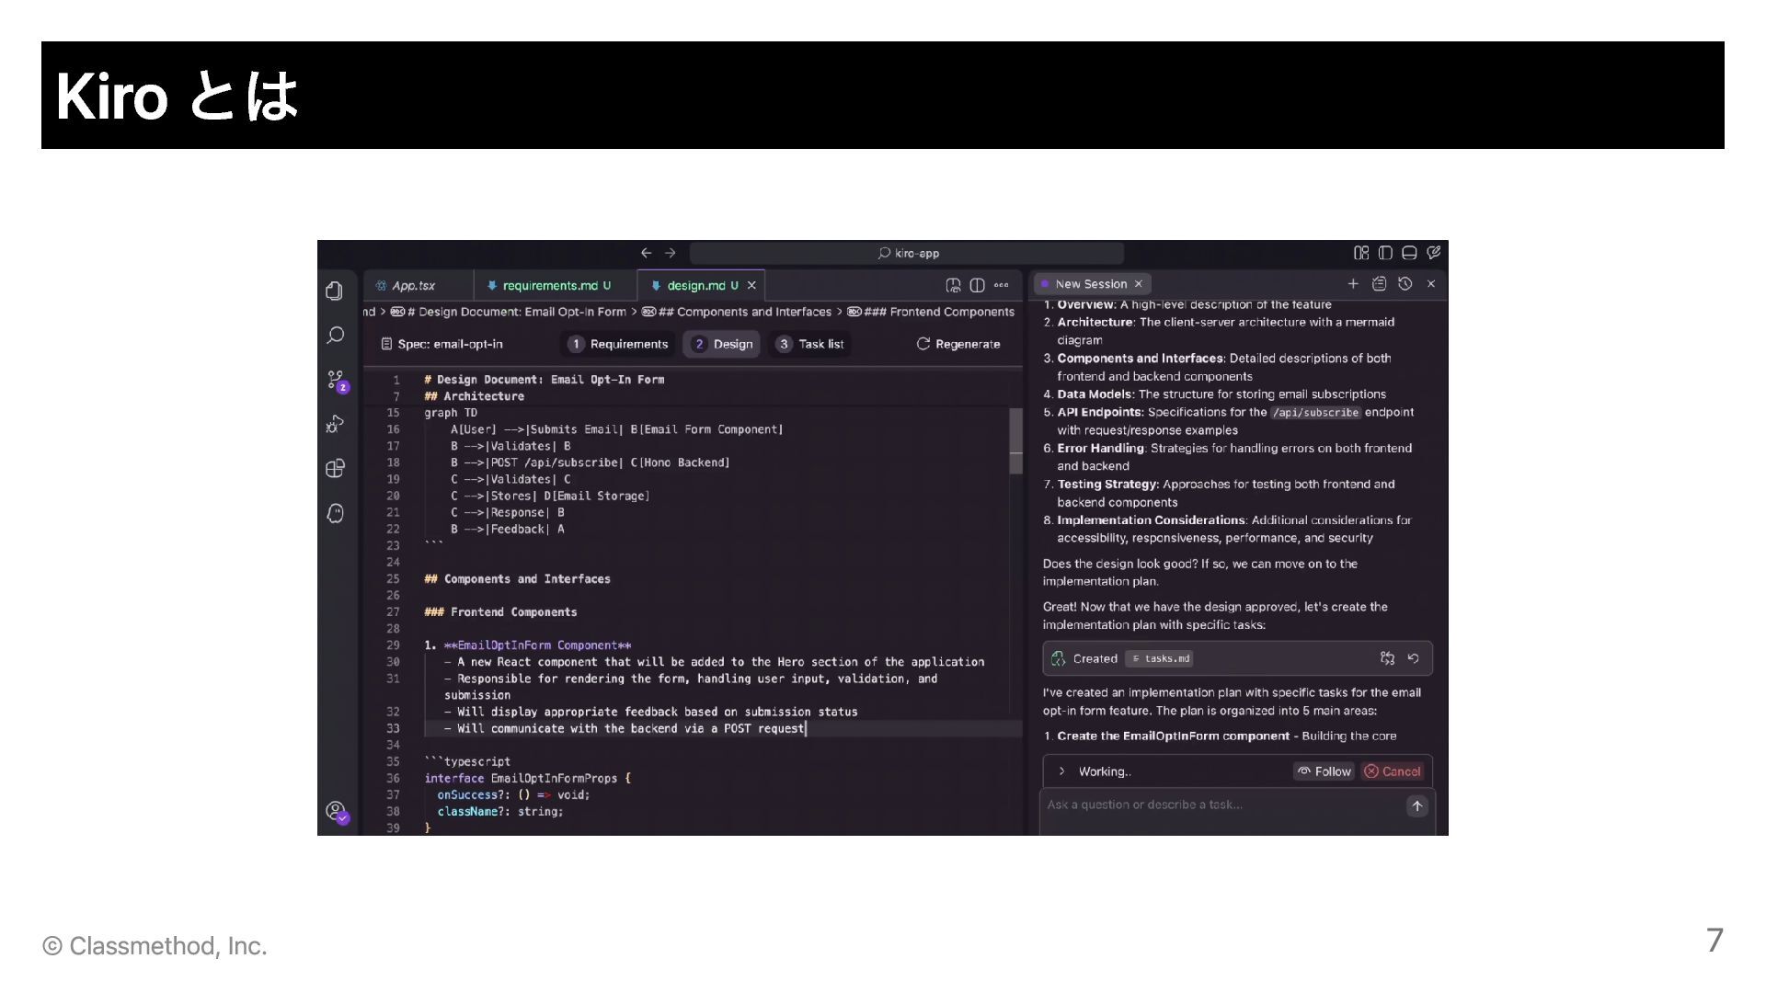Click the Regenerate button
Image resolution: width=1766 pixels, height=993 pixels.
click(958, 344)
